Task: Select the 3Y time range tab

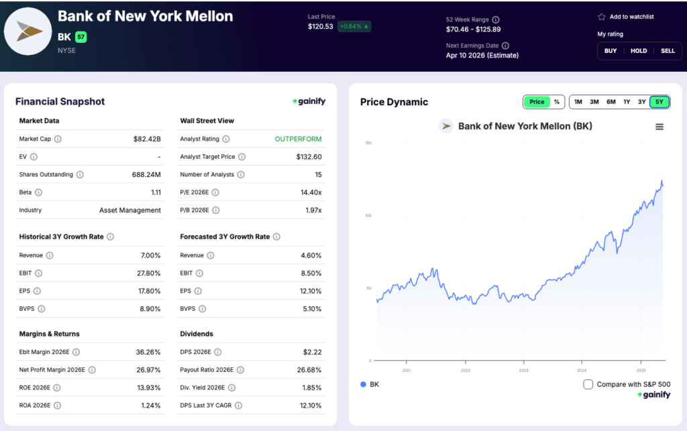Action: 643,102
